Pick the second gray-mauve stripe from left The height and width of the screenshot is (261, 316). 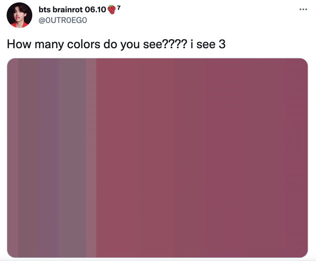click(29, 158)
